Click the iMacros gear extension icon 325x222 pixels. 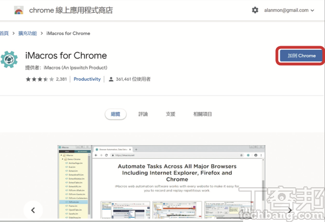[9, 59]
